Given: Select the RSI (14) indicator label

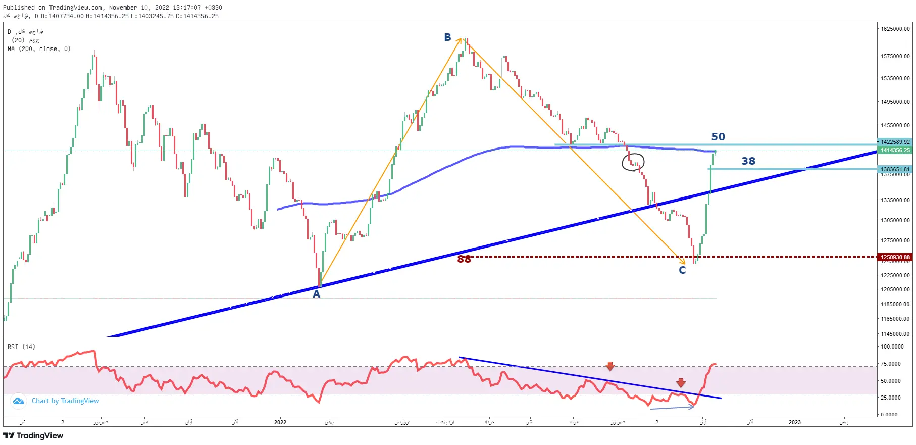Looking at the screenshot, I should point(21,347).
